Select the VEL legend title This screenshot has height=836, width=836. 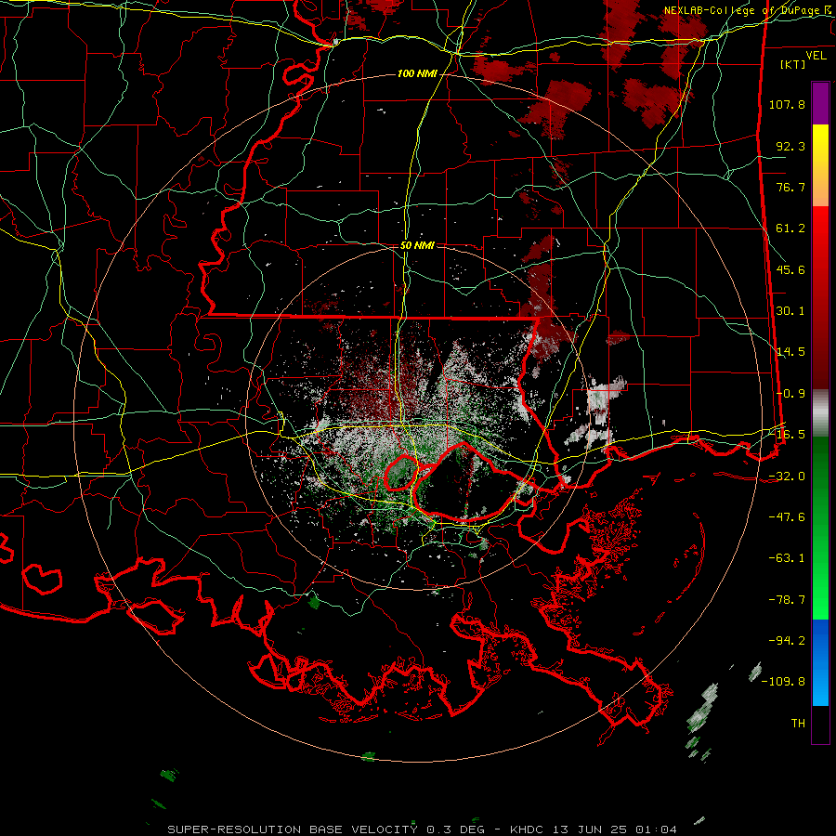coord(816,56)
